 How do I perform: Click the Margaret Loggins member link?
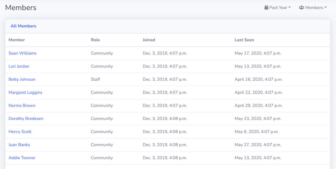(25, 93)
